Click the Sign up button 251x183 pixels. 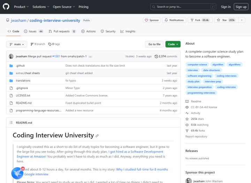click(241, 7)
